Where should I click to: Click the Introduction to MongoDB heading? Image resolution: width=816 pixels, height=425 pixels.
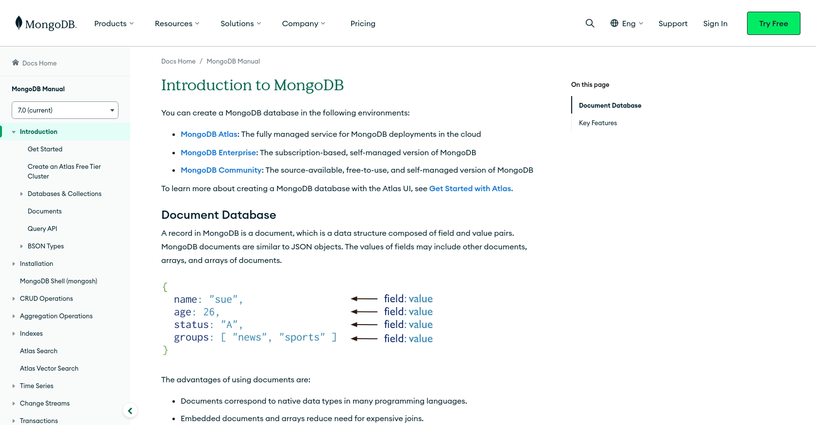(253, 85)
